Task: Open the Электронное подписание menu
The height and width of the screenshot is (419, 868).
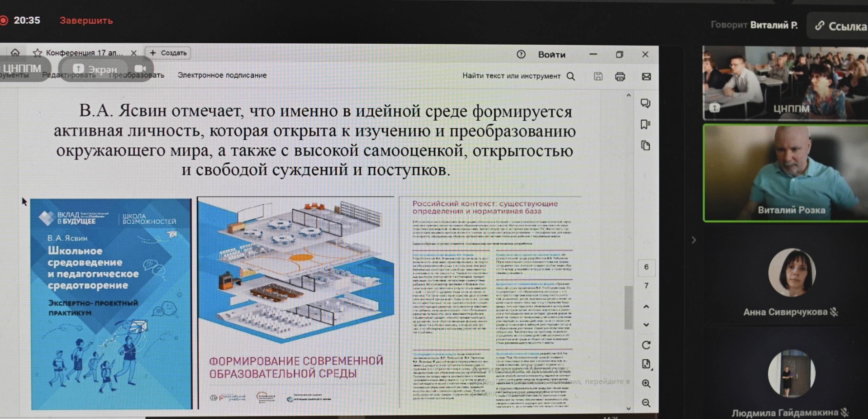Action: [x=222, y=75]
